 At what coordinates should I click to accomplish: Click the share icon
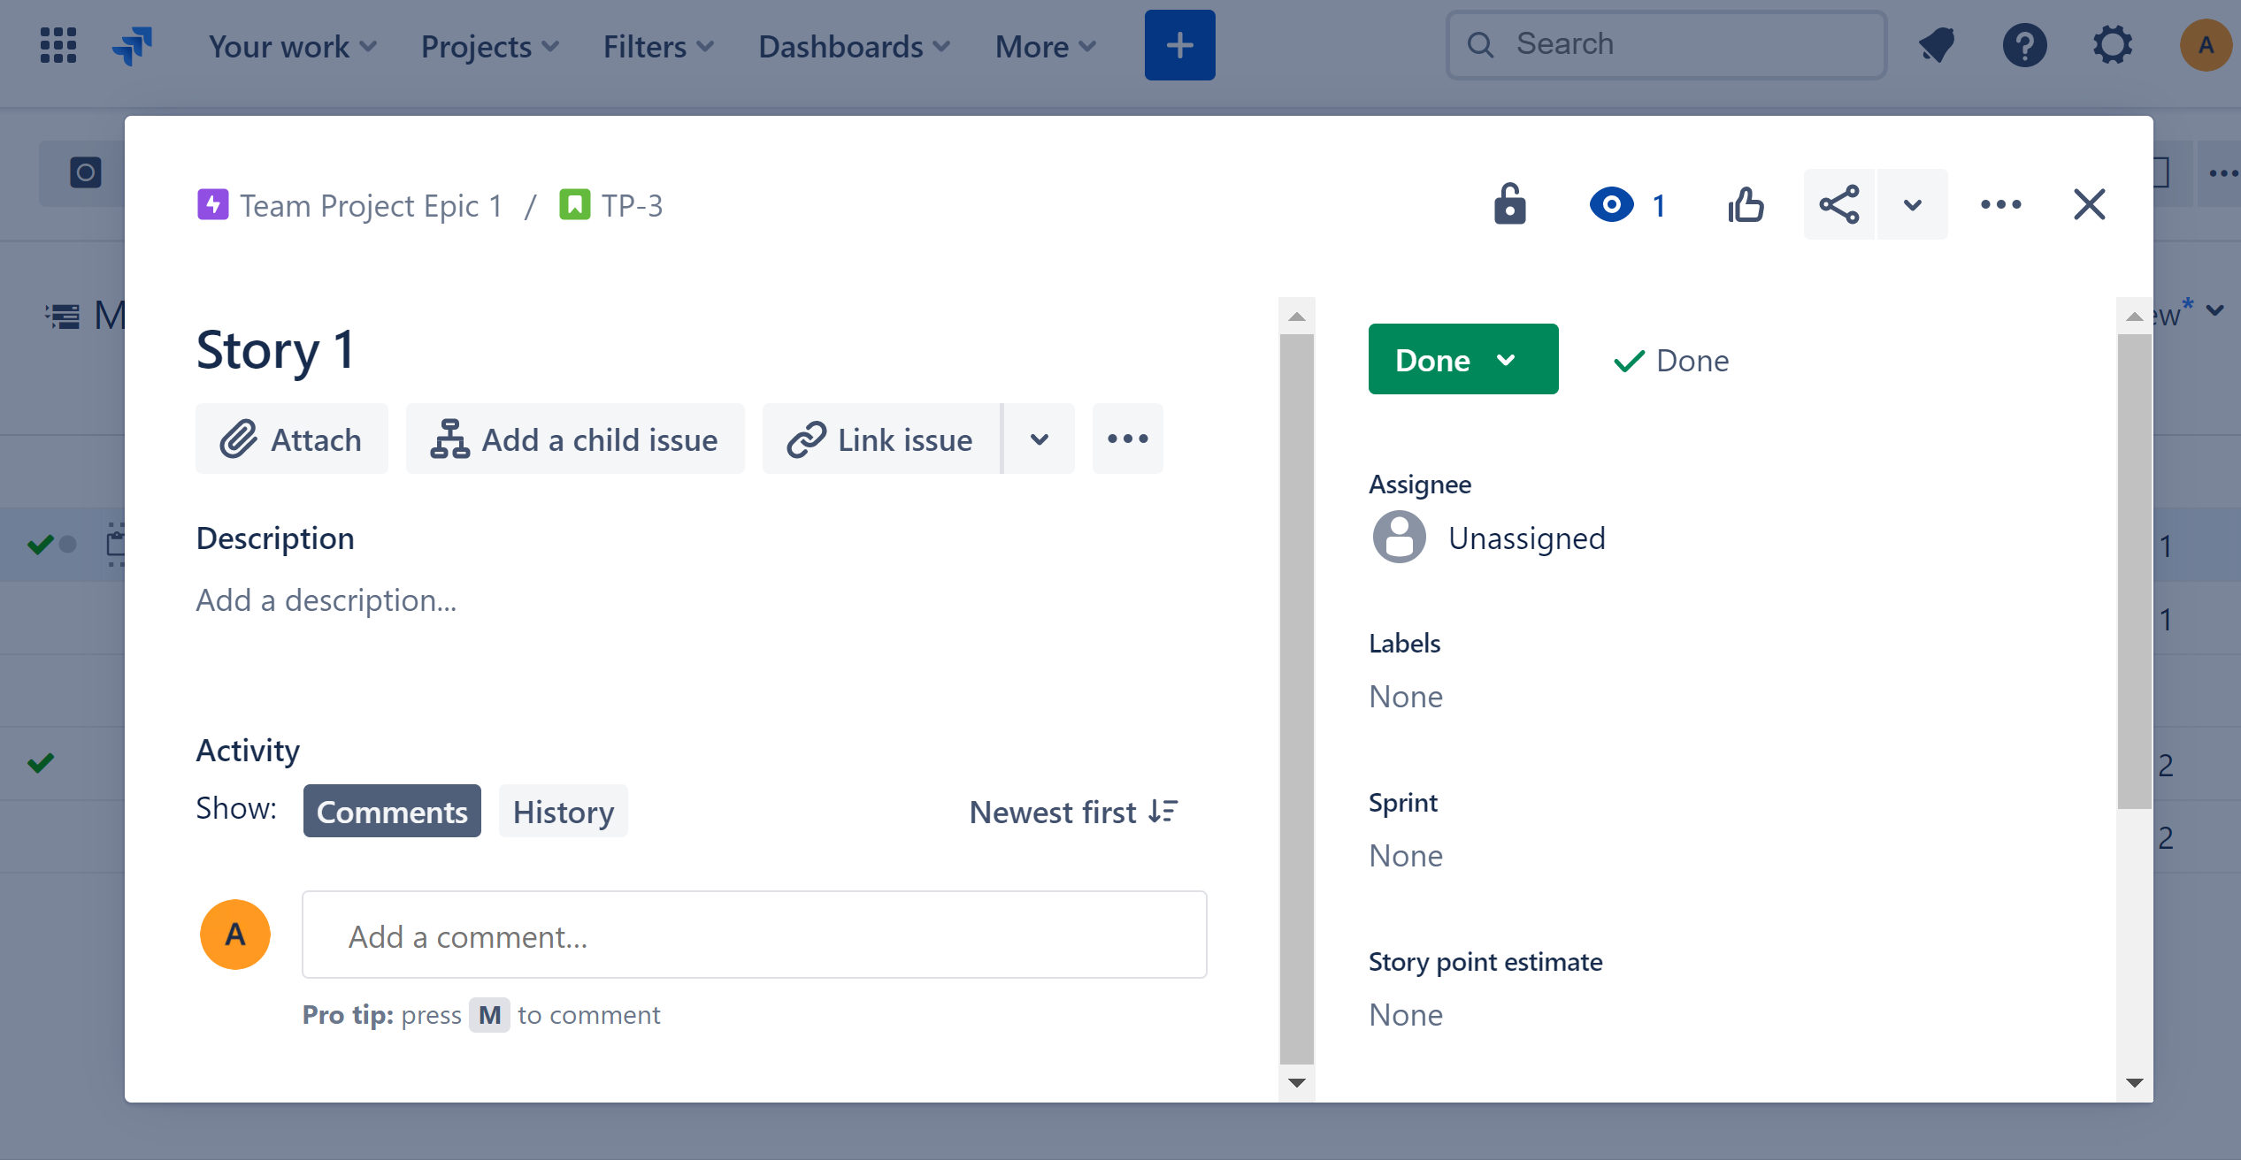(x=1839, y=205)
